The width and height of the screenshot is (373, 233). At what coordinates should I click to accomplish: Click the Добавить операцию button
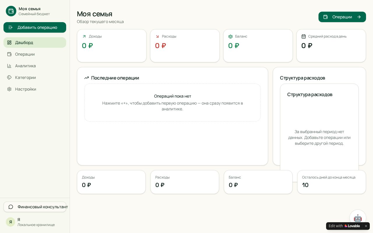[x=35, y=27]
